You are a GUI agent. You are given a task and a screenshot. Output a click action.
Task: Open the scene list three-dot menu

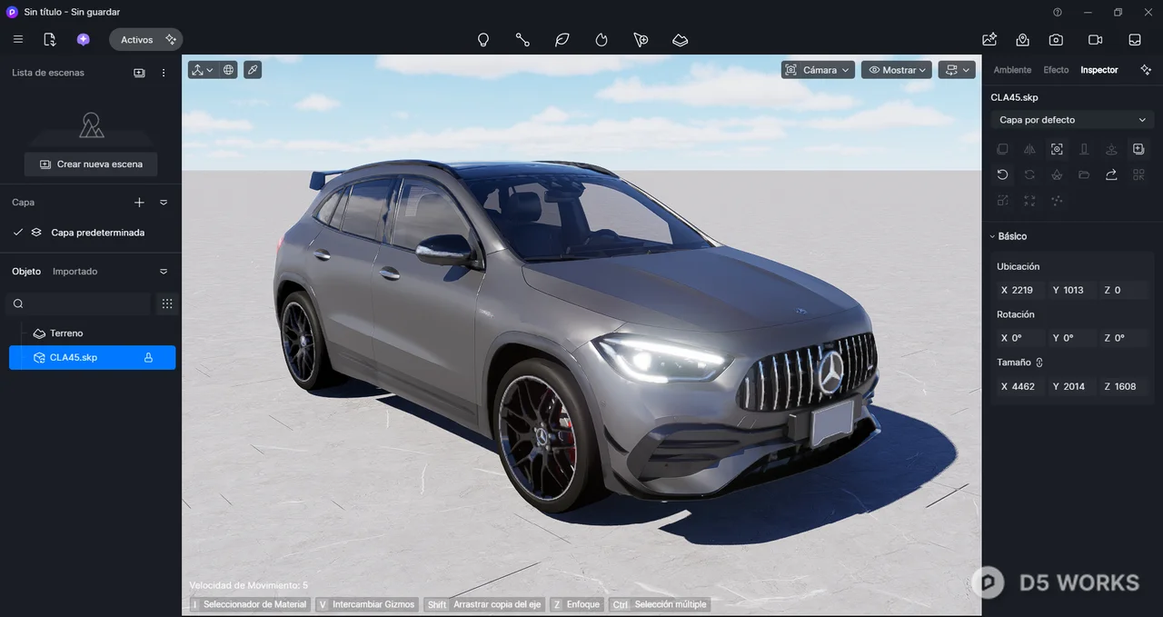pos(164,73)
